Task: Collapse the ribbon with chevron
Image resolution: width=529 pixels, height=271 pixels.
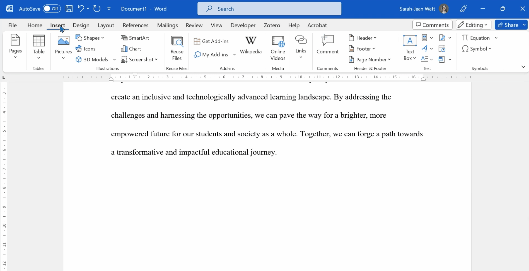Action: [x=523, y=67]
